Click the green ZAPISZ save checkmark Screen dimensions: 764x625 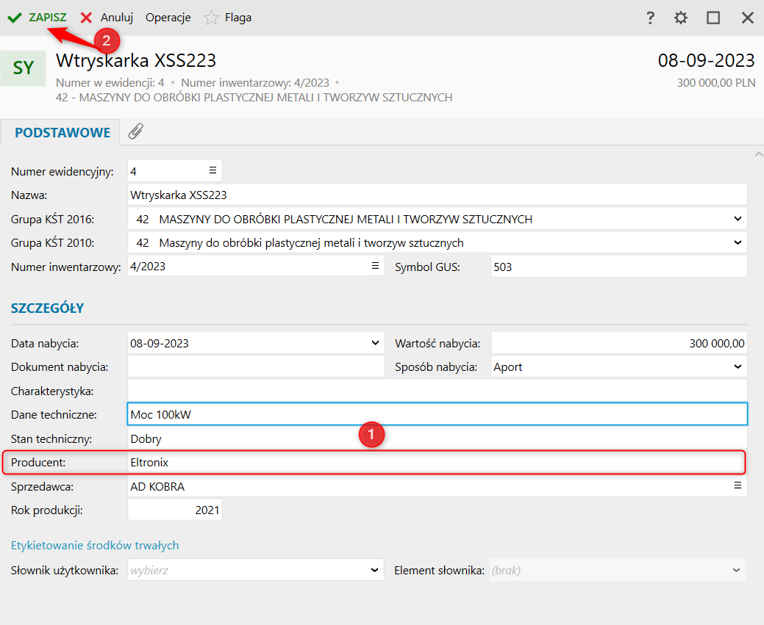15,18
